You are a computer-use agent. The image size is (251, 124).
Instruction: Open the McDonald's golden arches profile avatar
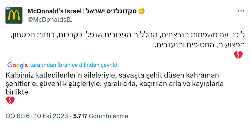14,15
